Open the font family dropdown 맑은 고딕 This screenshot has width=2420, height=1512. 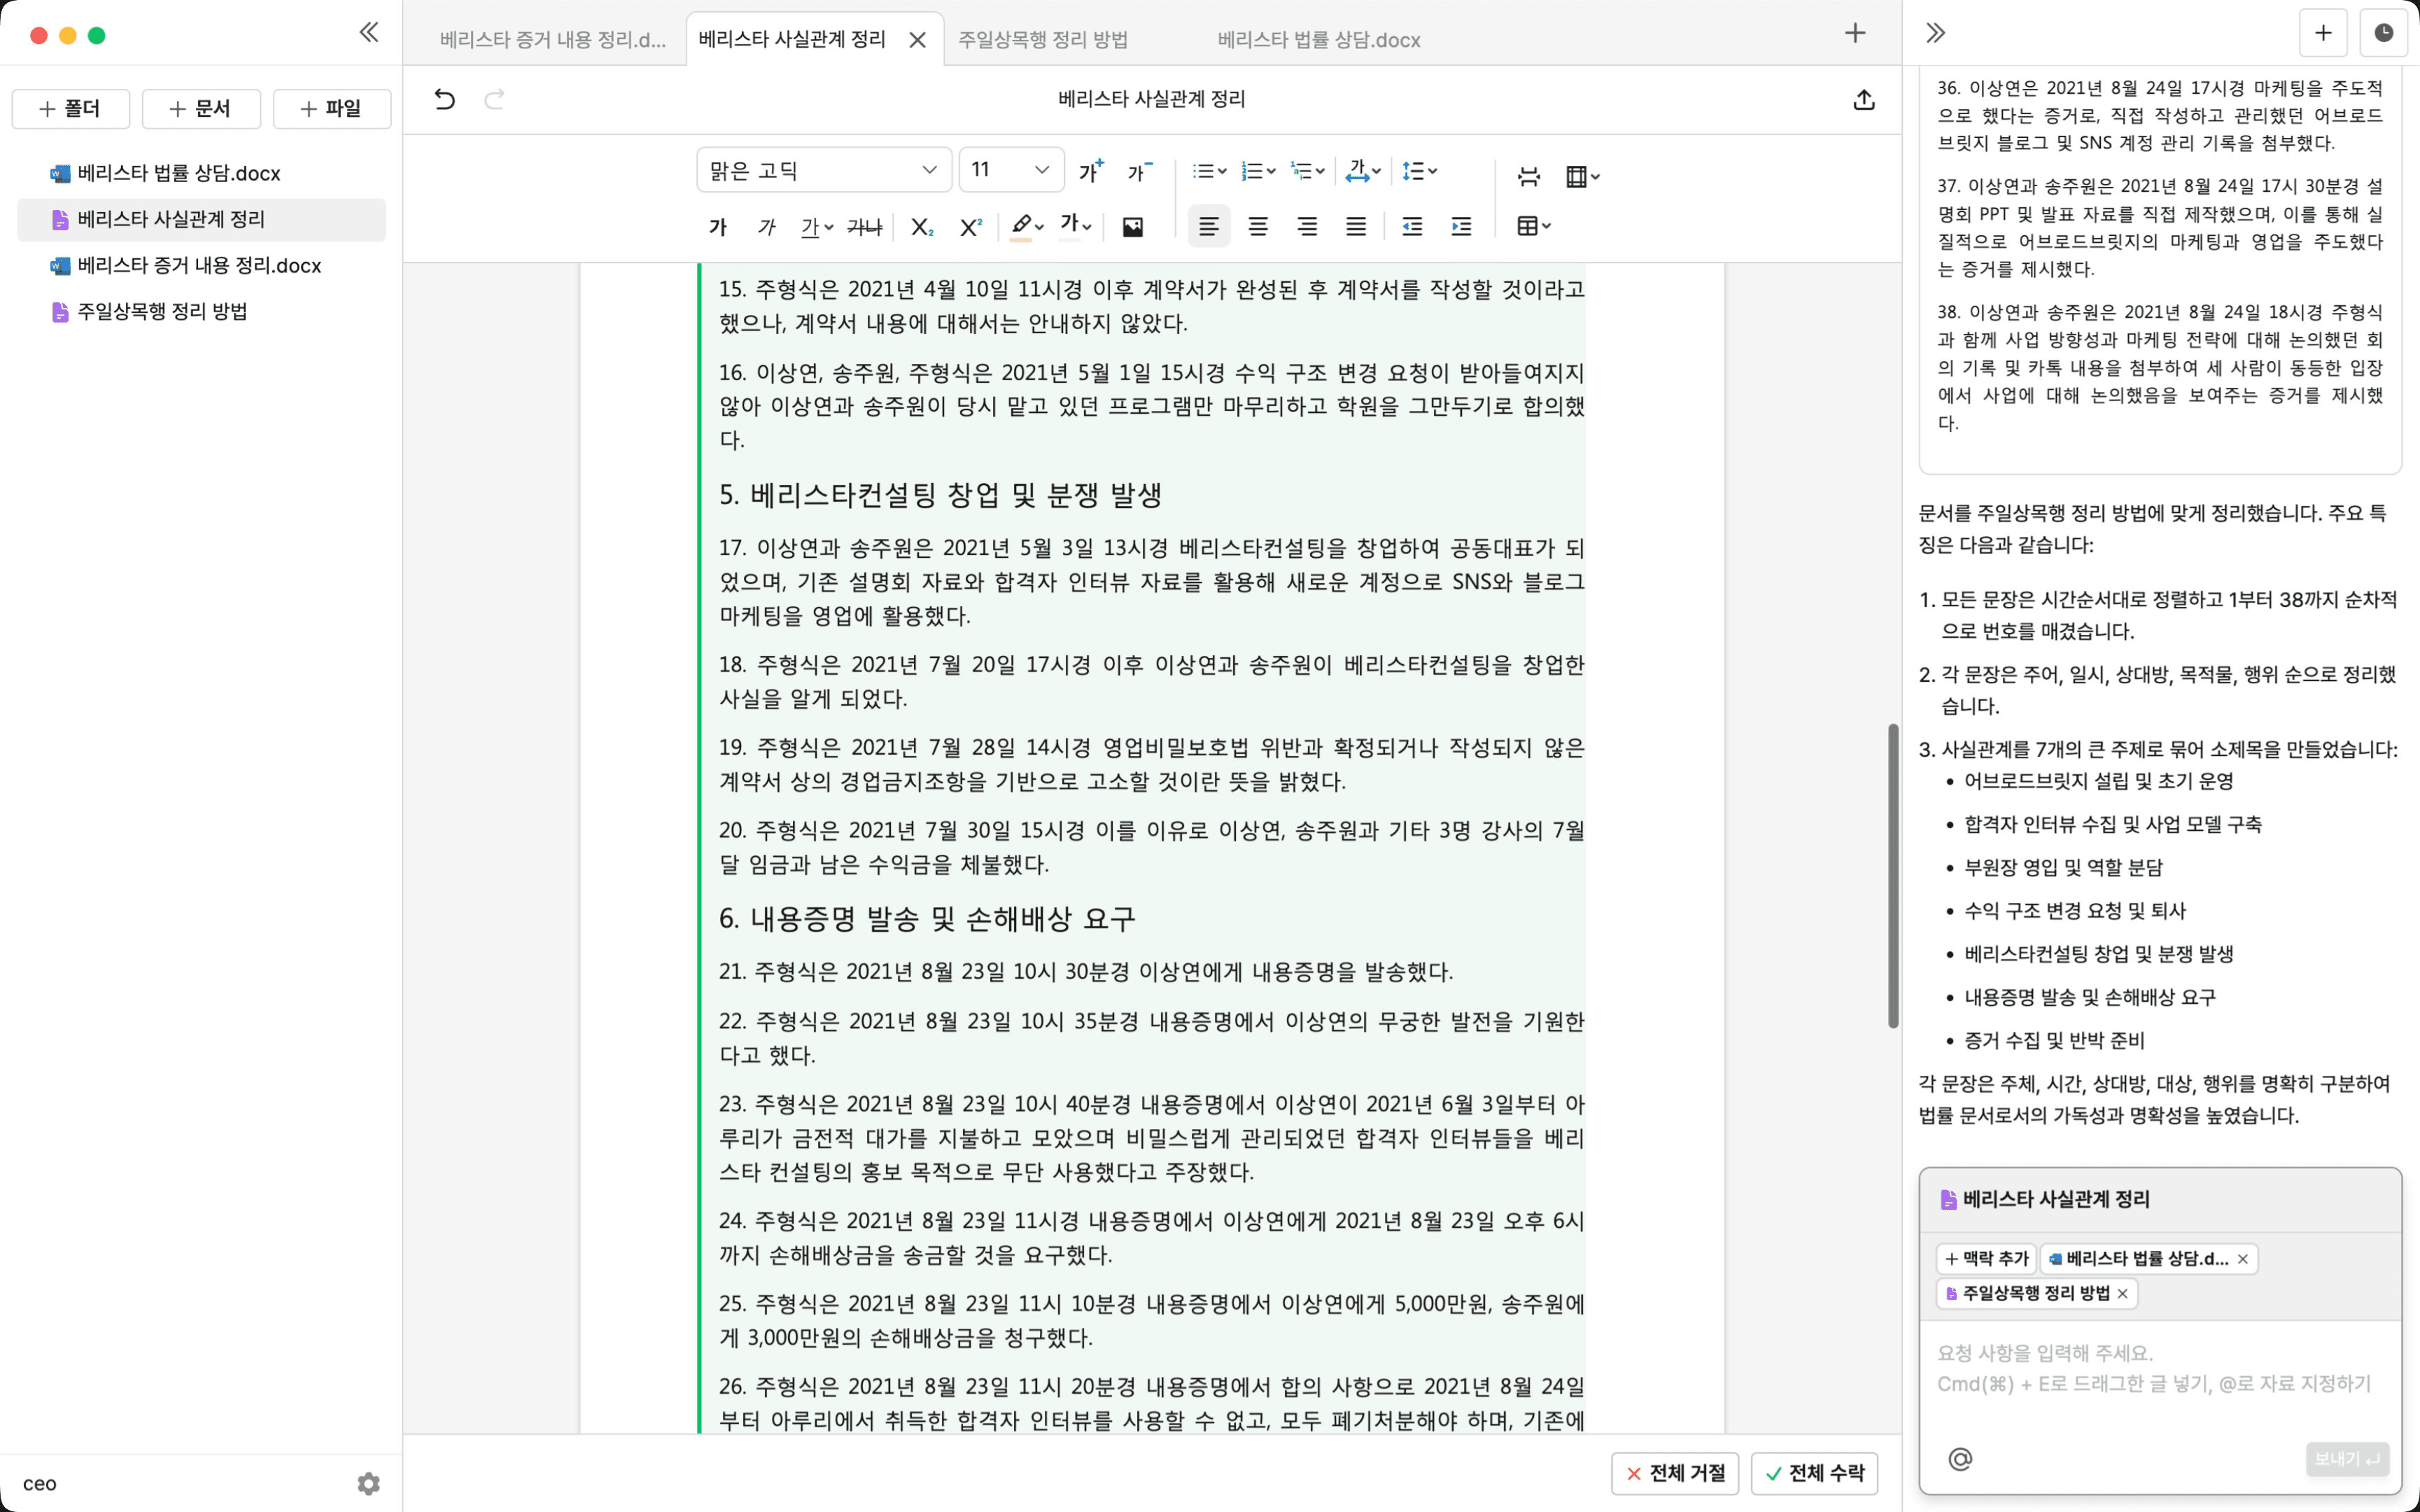point(824,170)
